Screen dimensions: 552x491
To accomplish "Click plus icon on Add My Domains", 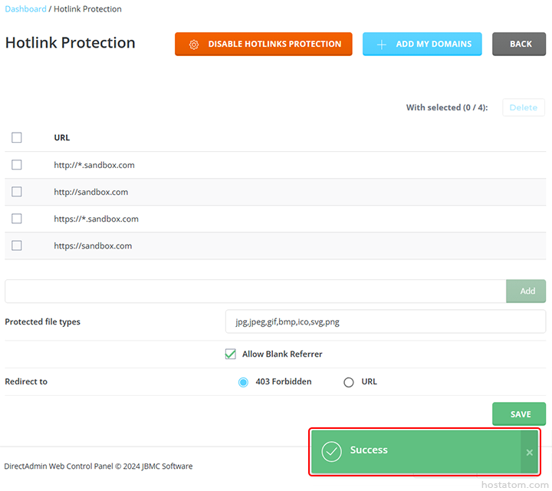I will point(382,44).
